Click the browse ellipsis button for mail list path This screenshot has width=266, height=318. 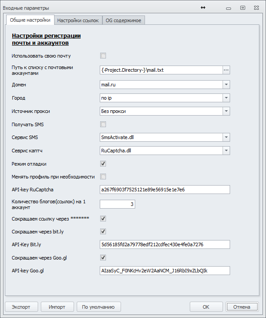coord(226,70)
